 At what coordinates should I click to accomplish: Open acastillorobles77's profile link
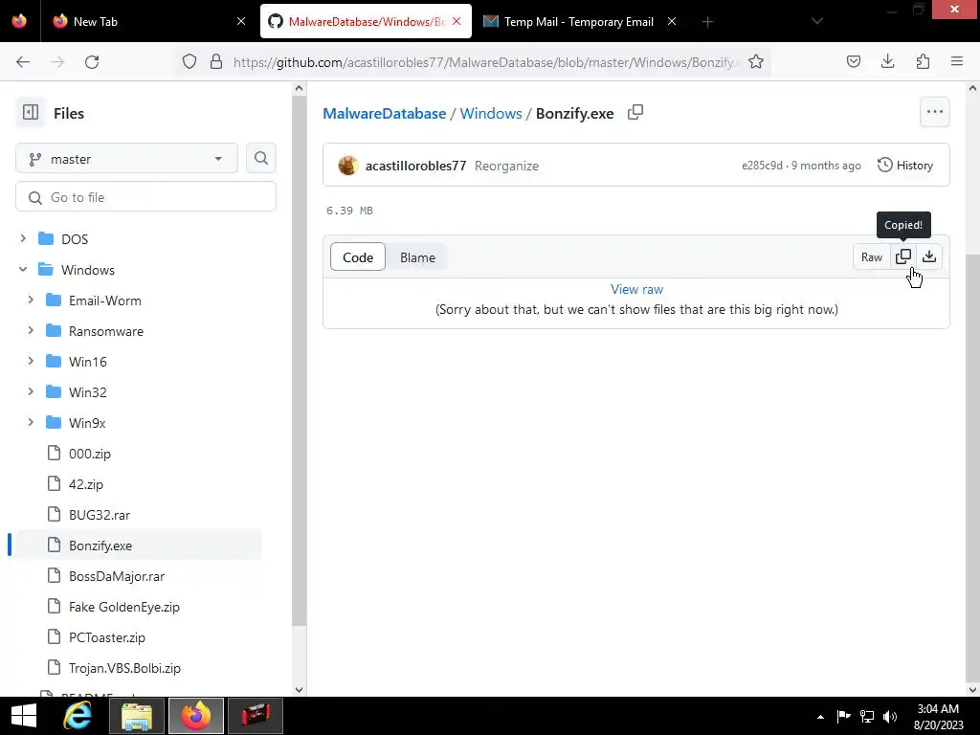(x=415, y=166)
